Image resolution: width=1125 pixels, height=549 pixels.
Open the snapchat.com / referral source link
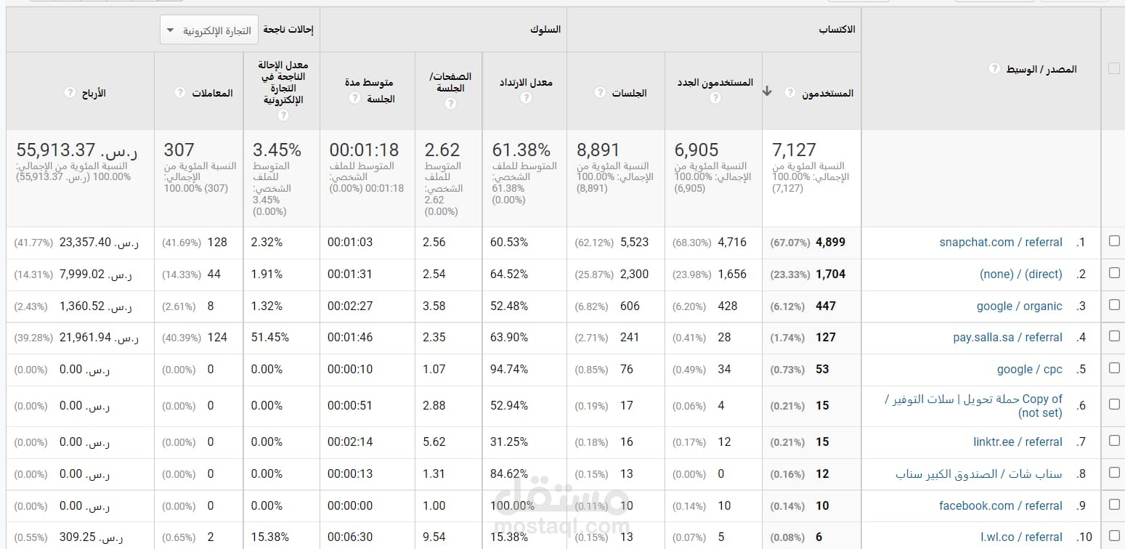[x=1001, y=242]
